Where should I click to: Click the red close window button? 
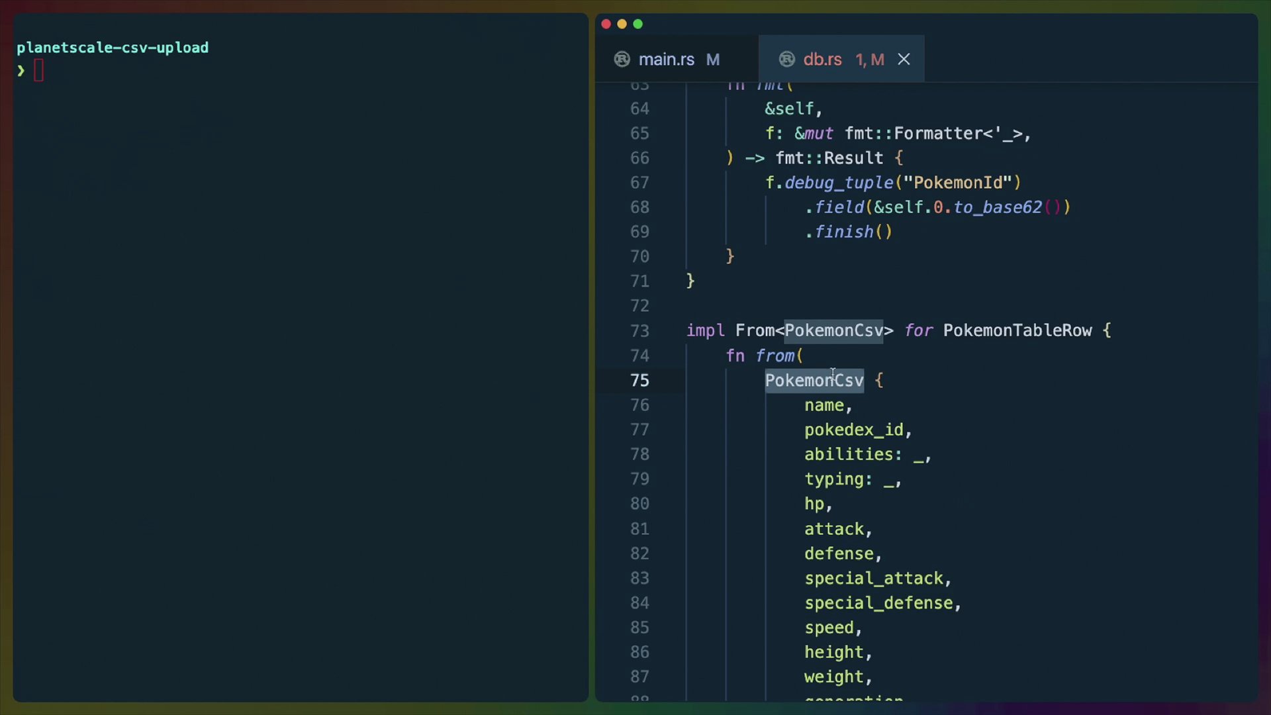[x=606, y=24]
